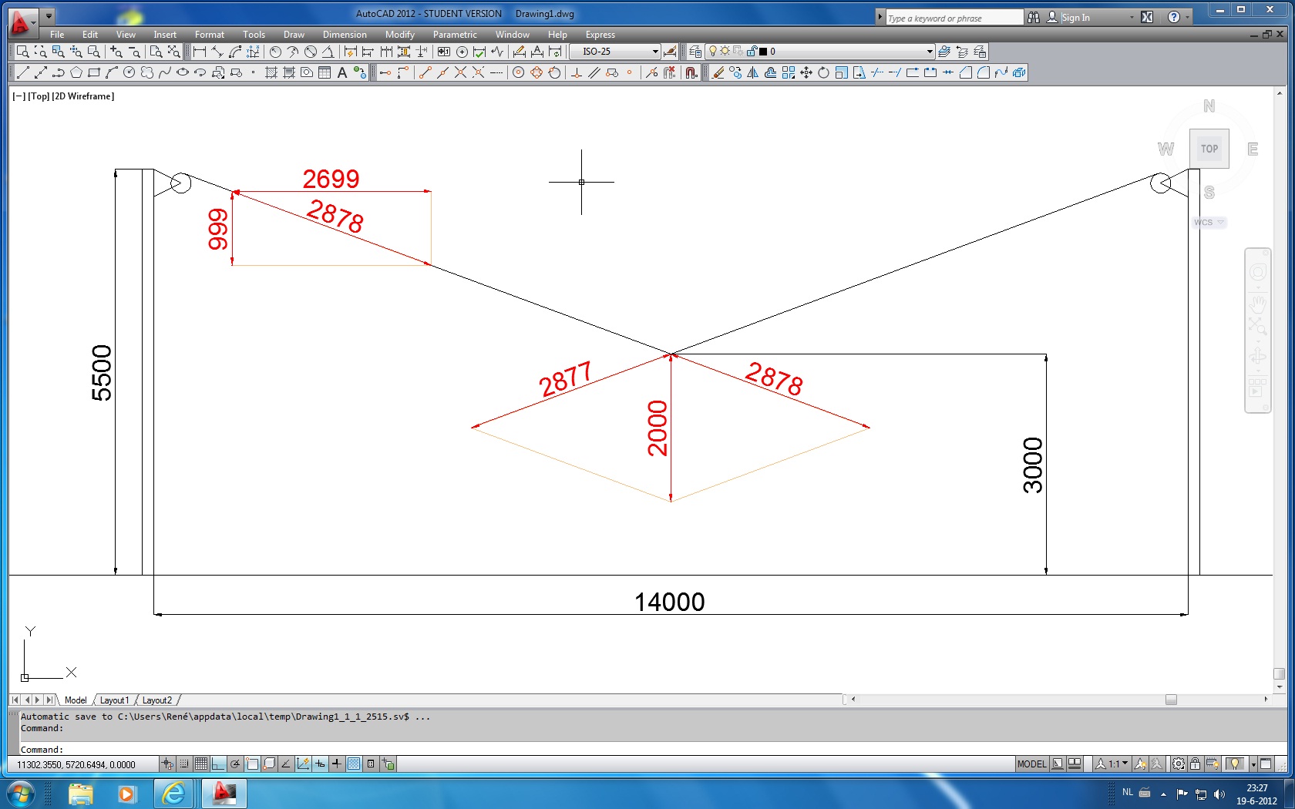The width and height of the screenshot is (1295, 809).
Task: Select the Ellipse draw tool
Action: click(183, 72)
